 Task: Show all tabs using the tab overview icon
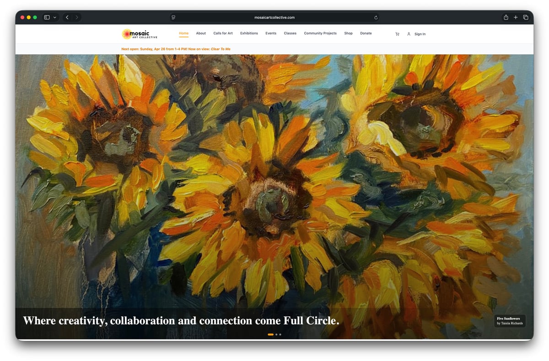[526, 17]
